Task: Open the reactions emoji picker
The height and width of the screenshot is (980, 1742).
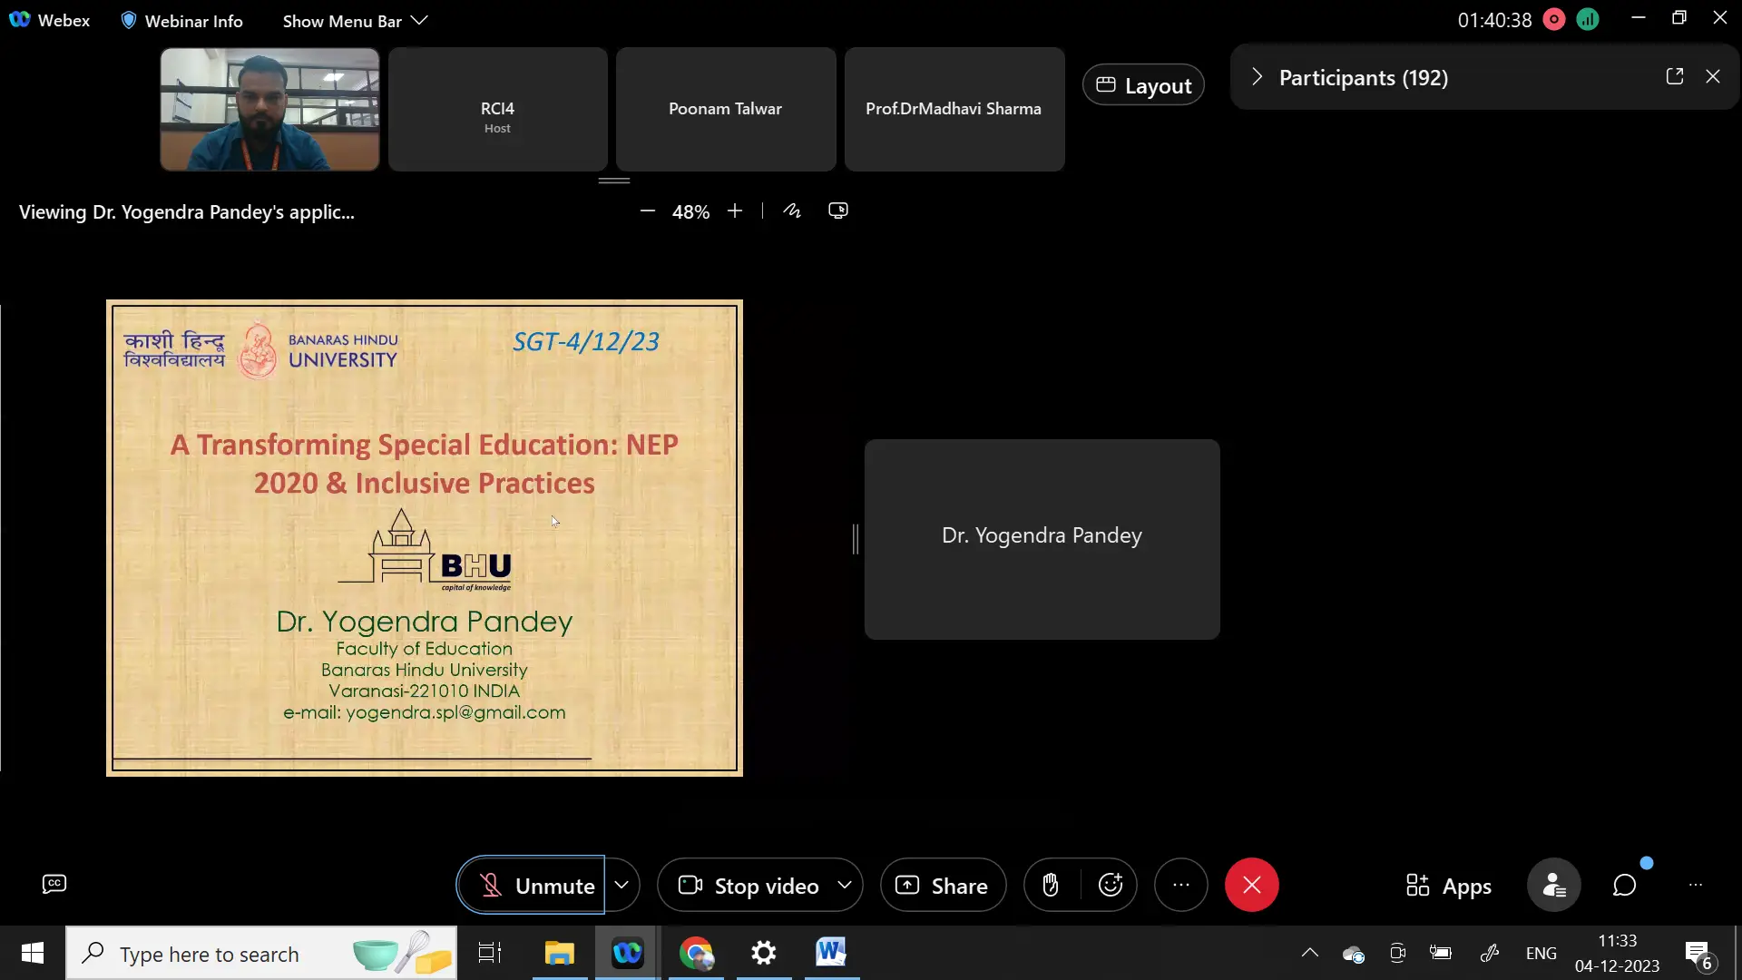Action: [1111, 885]
